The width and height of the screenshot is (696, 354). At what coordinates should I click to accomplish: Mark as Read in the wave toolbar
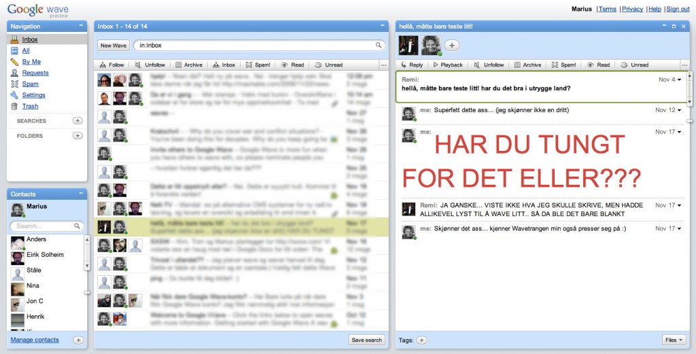598,65
